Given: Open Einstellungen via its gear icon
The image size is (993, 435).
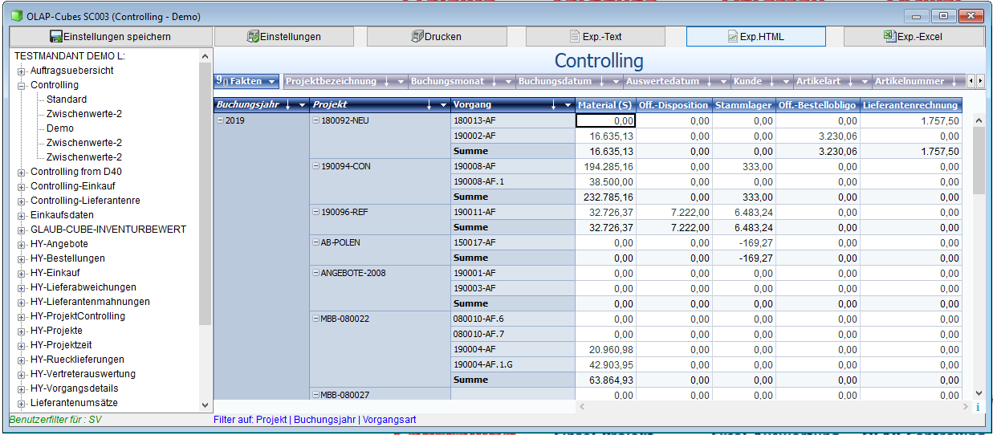Looking at the screenshot, I should click(x=253, y=36).
